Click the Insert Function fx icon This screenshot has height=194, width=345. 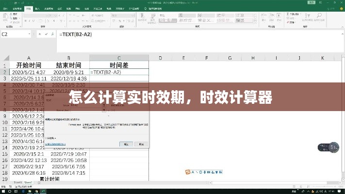click(54, 34)
